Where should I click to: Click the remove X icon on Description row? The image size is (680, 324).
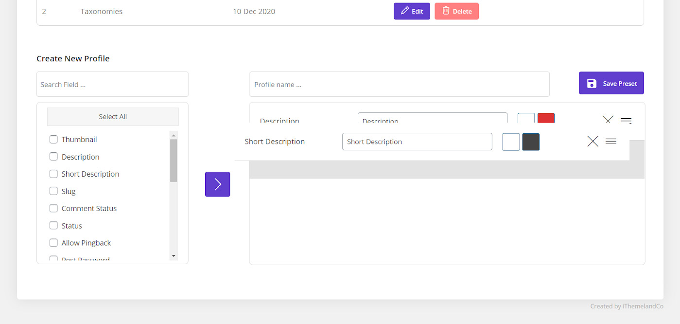click(x=608, y=119)
